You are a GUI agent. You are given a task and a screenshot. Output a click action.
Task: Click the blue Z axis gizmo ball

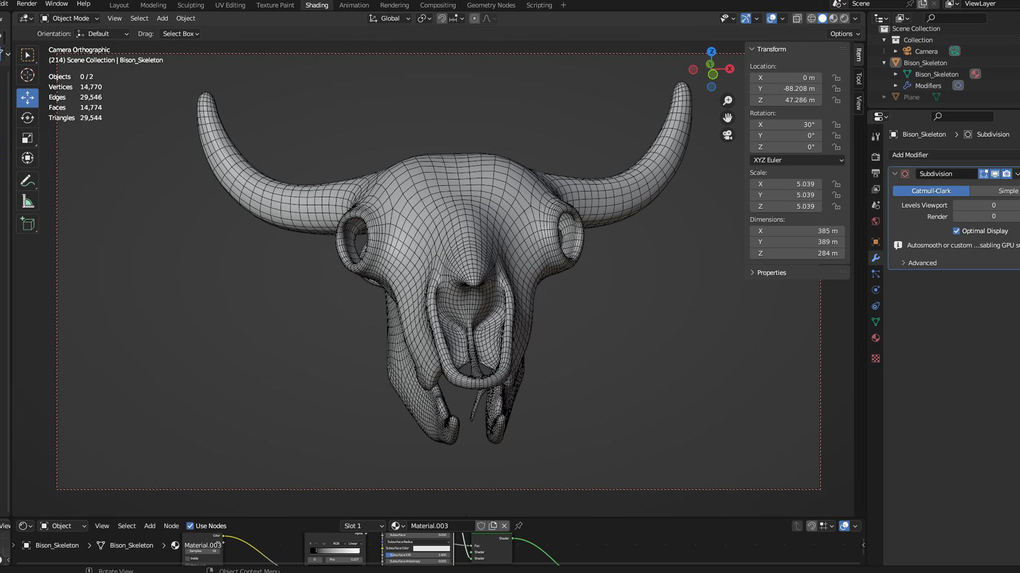click(x=711, y=52)
